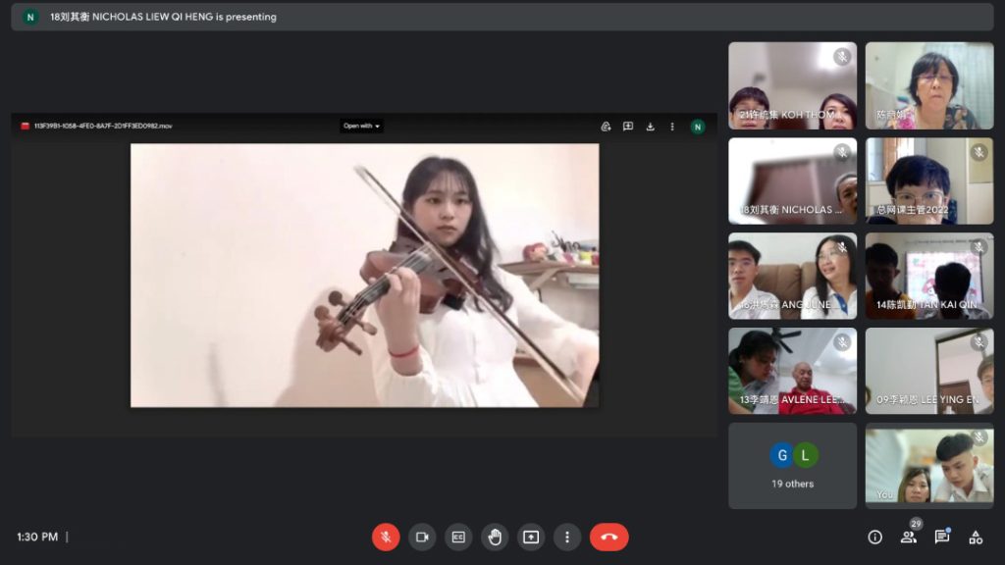Download the .mov video file
Screen dimensions: 1005x565
[650, 126]
